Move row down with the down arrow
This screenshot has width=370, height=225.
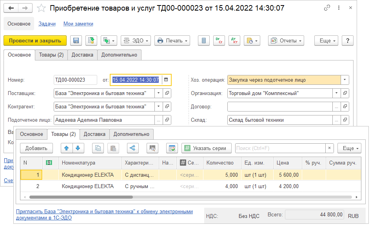tap(78, 148)
